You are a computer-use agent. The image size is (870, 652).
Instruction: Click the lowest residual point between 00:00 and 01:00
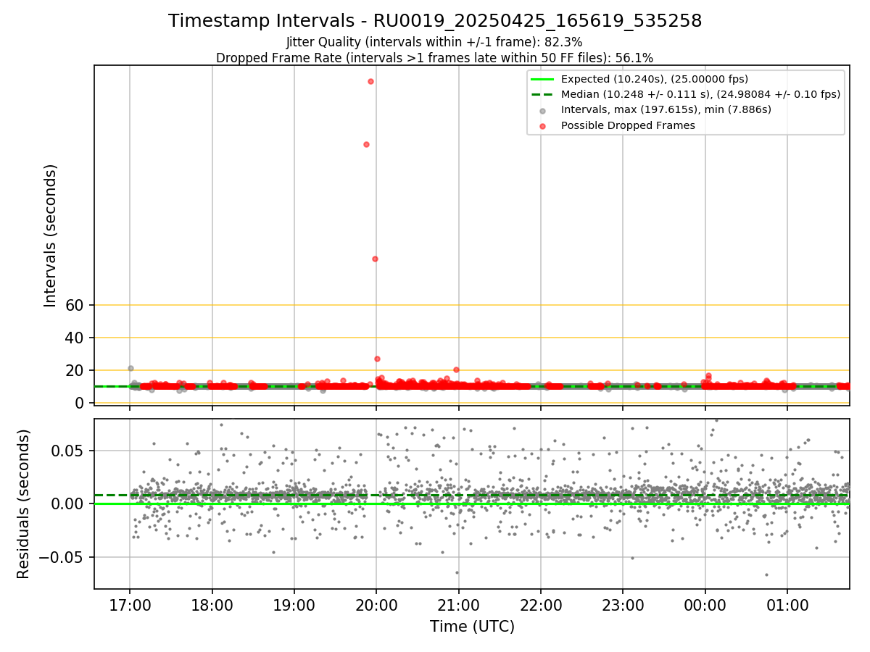766,575
